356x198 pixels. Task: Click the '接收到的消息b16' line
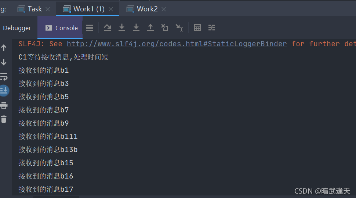46,176
